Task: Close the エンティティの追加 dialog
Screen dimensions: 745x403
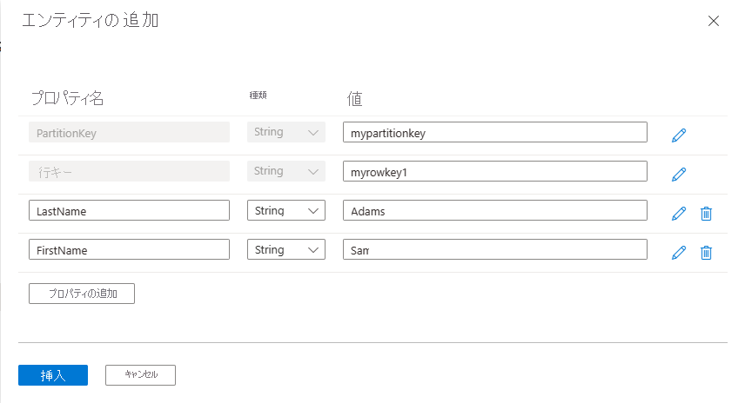Action: (x=713, y=21)
